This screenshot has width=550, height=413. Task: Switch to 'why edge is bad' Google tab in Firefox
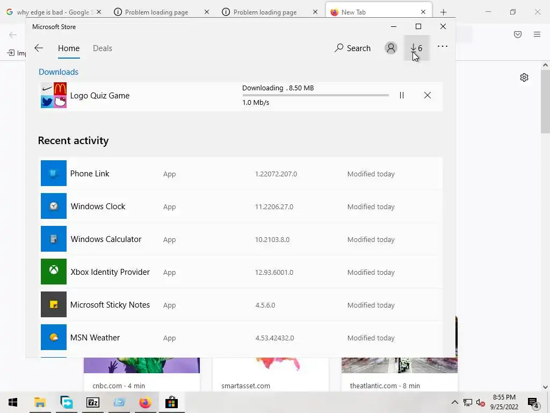(54, 12)
